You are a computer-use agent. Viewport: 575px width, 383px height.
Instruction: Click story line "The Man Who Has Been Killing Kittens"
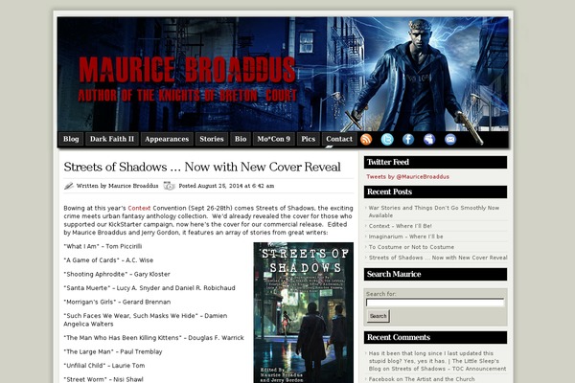(153, 338)
